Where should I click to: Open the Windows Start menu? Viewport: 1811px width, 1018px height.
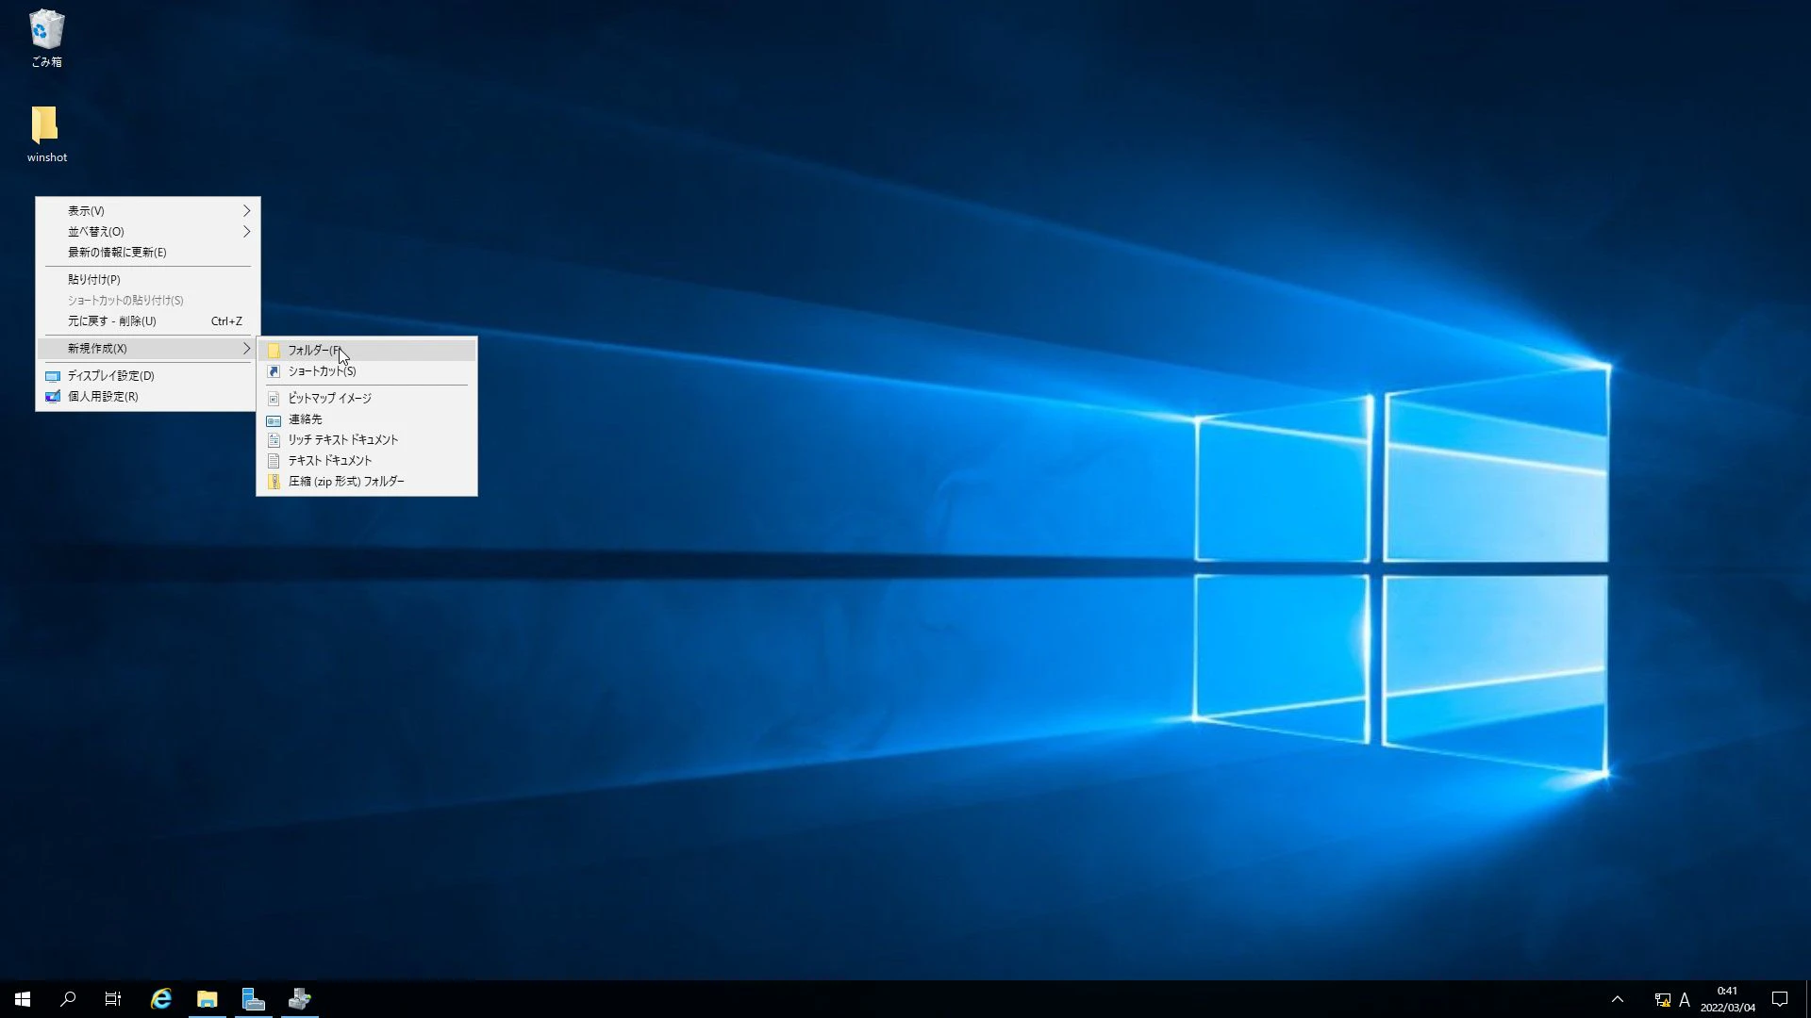[23, 999]
